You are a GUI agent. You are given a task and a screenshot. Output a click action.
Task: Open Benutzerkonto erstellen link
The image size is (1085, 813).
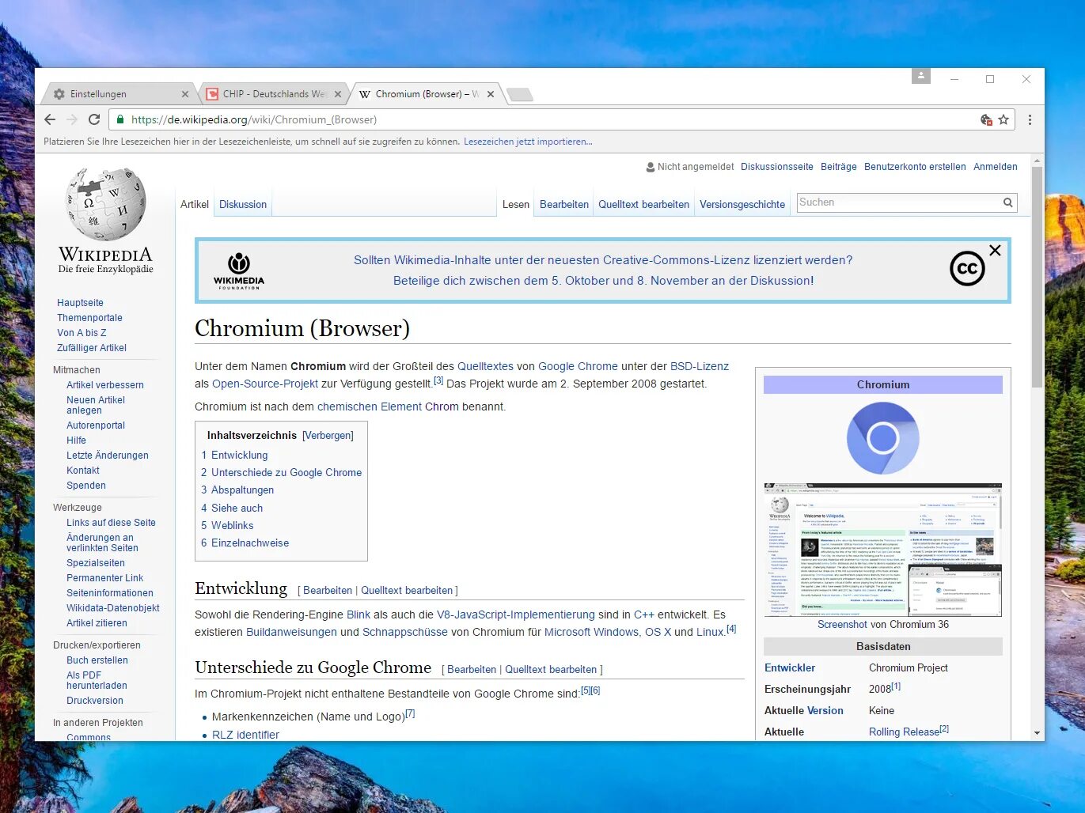pyautogui.click(x=915, y=167)
